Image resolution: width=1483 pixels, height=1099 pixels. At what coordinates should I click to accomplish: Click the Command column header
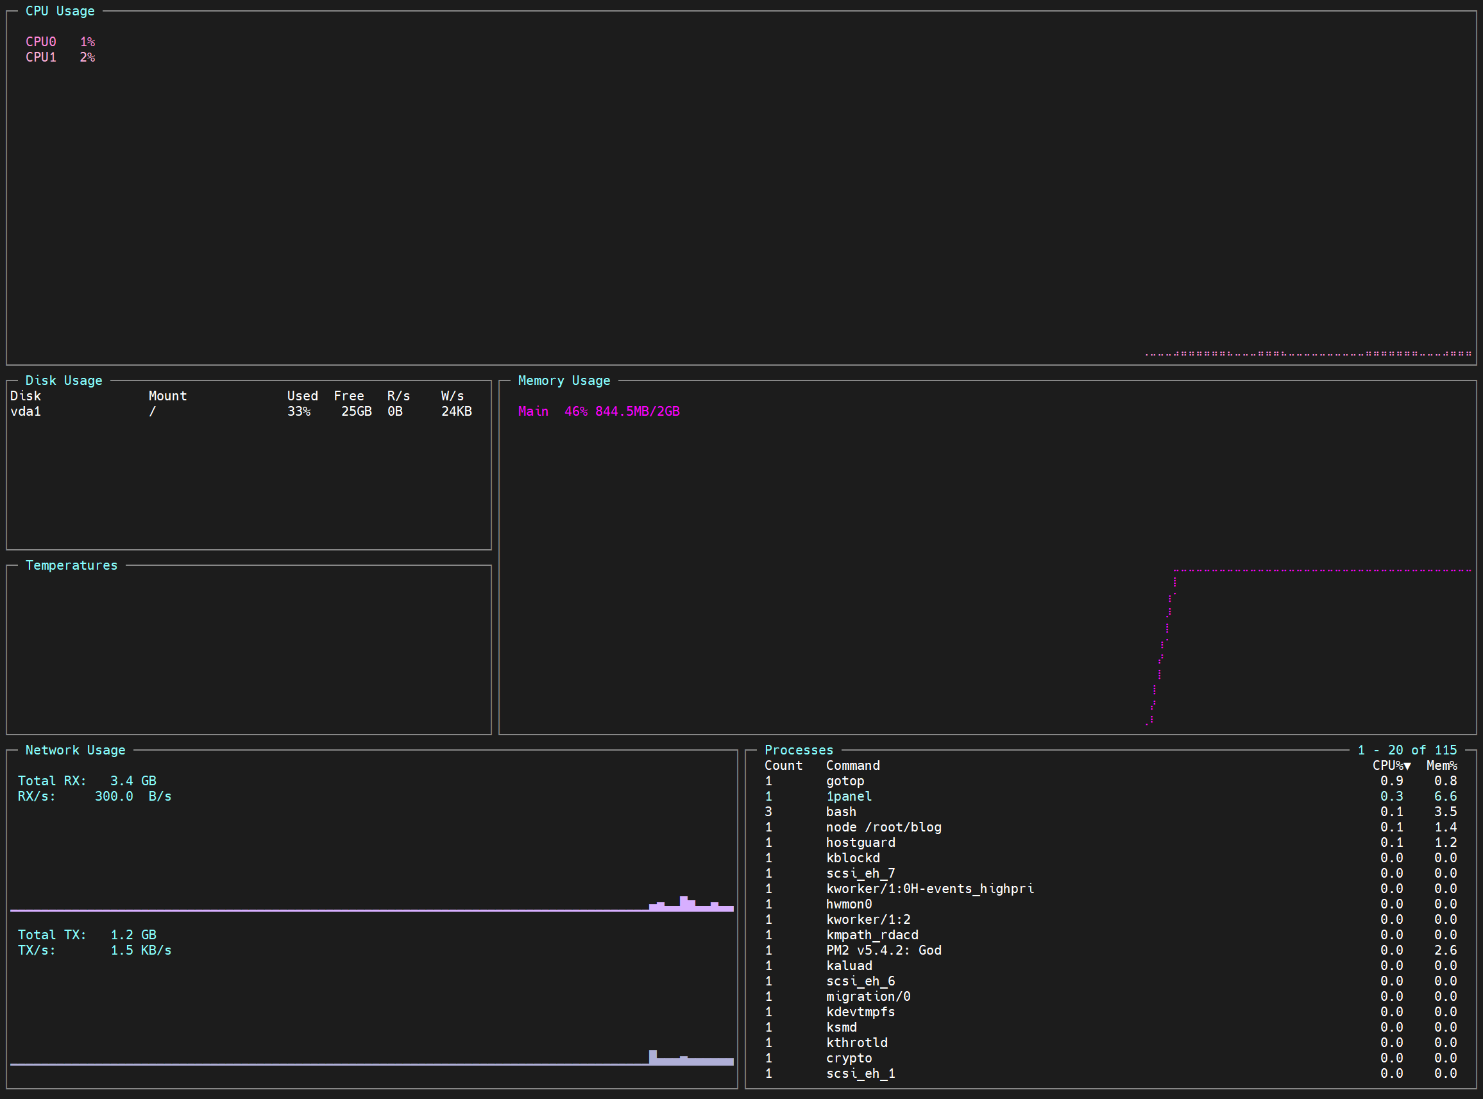click(x=852, y=766)
